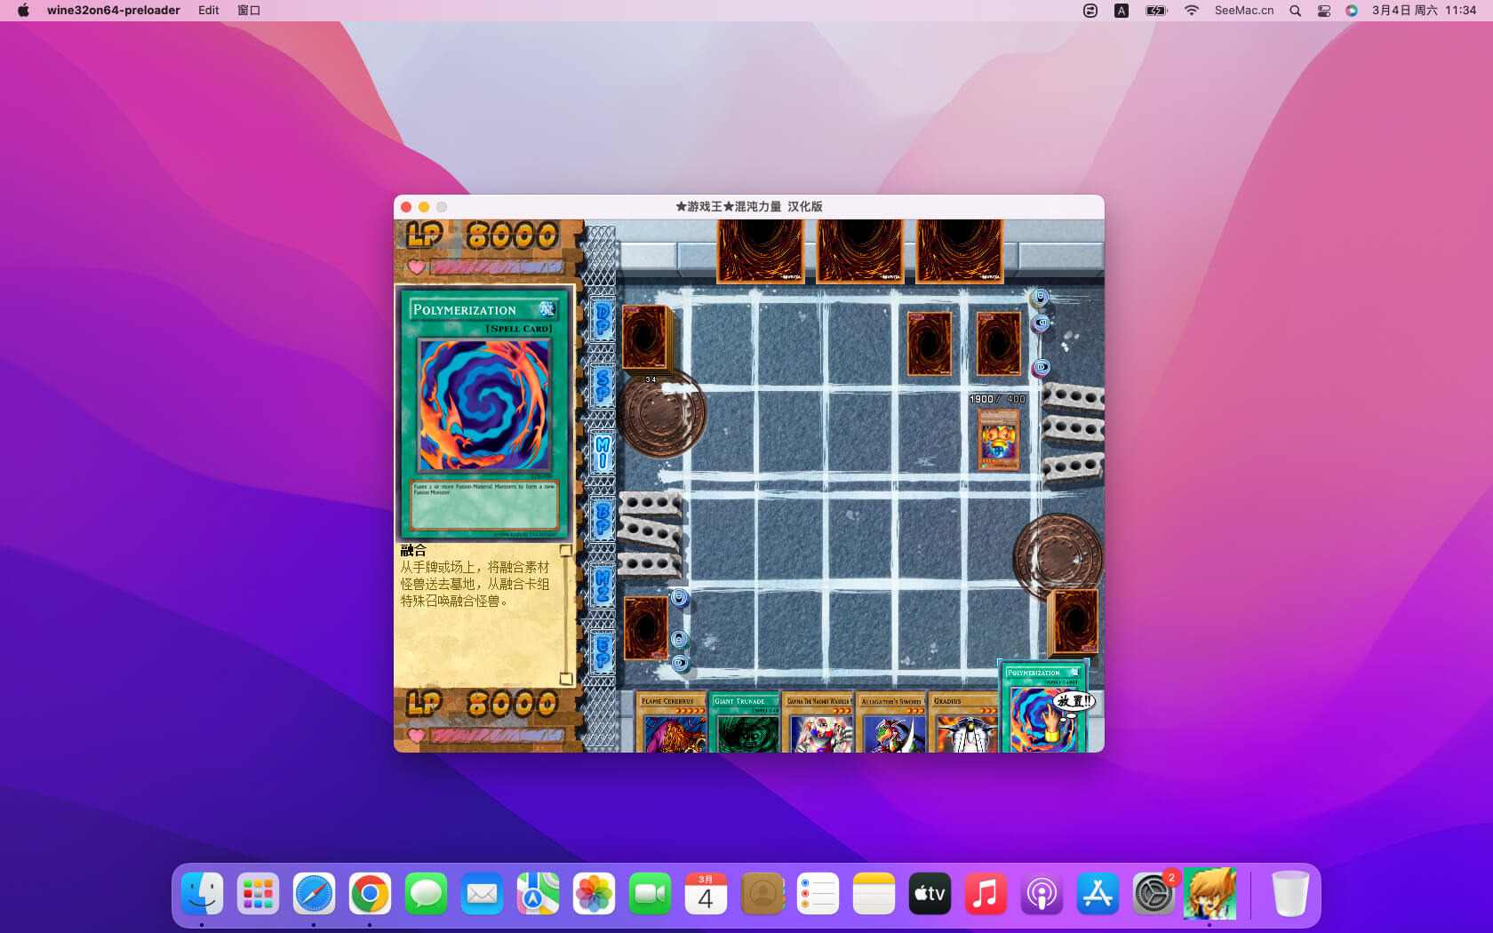Click the Siri icon in the menu bar

(1351, 11)
